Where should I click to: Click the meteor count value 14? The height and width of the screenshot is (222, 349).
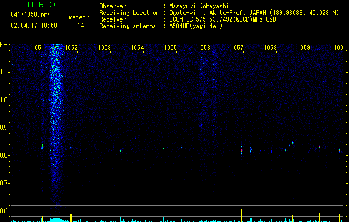[81, 26]
